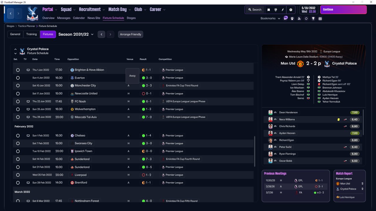Select the Chelsea fixture radio button
The height and width of the screenshot is (211, 376).
click(18, 136)
